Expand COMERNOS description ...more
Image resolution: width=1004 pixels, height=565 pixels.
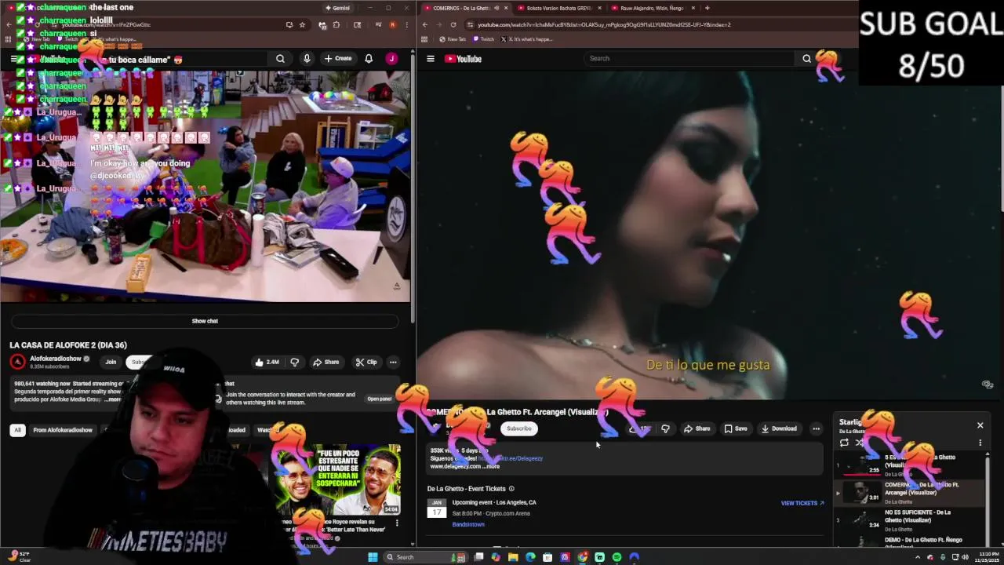493,466
